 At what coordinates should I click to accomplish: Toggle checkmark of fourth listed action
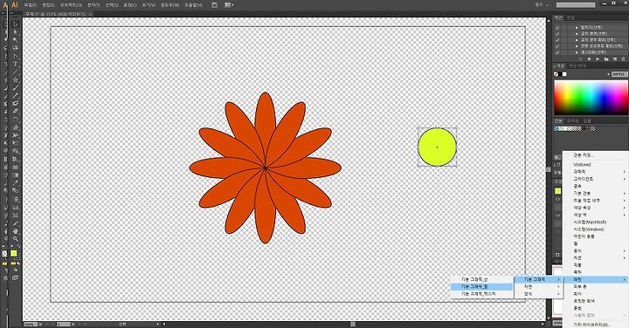(x=557, y=46)
